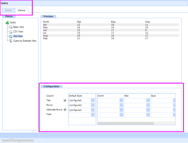
Task: Click the CSV View icon in tree
Action: pyautogui.click(x=11, y=32)
